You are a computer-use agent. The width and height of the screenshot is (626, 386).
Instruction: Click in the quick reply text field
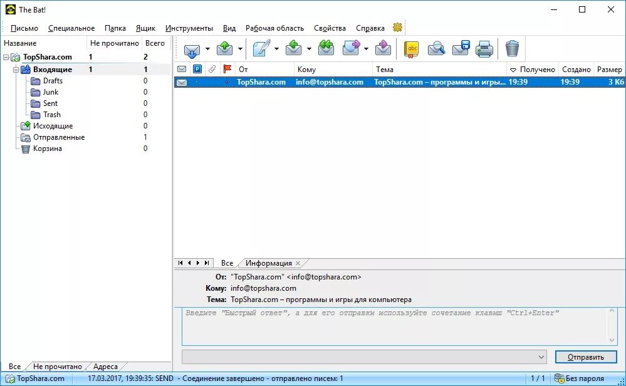(395, 326)
